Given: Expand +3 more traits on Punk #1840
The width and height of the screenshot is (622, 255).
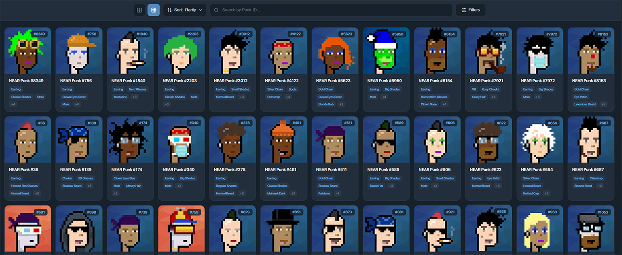Looking at the screenshot, I should click(x=135, y=97).
